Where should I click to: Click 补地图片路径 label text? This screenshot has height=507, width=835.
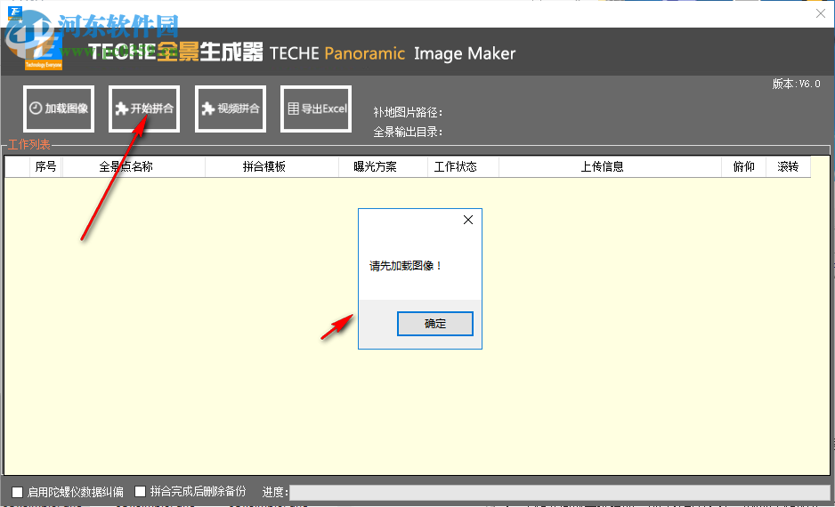click(x=408, y=112)
